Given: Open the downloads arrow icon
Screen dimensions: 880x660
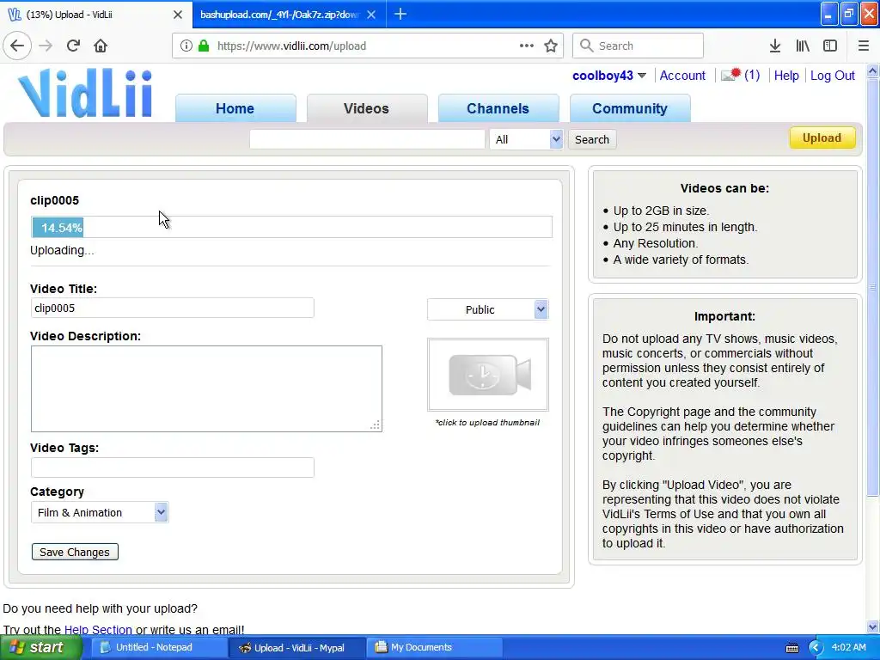Looking at the screenshot, I should pos(775,46).
